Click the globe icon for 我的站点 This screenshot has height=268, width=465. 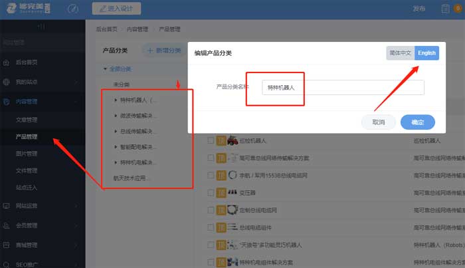click(7, 82)
